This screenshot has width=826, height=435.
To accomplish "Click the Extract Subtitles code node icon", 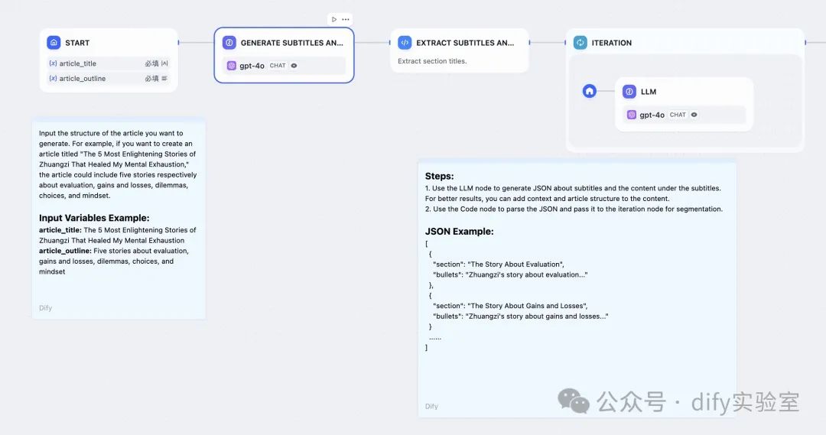I will pos(405,43).
